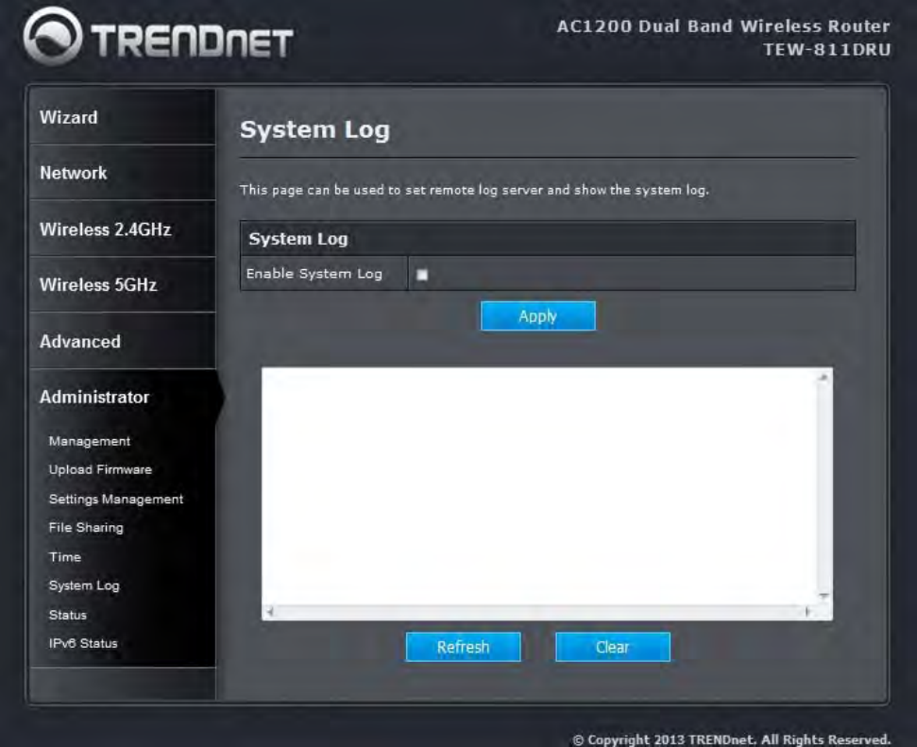The height and width of the screenshot is (747, 917).
Task: Click inside the log text area
Action: (539, 486)
